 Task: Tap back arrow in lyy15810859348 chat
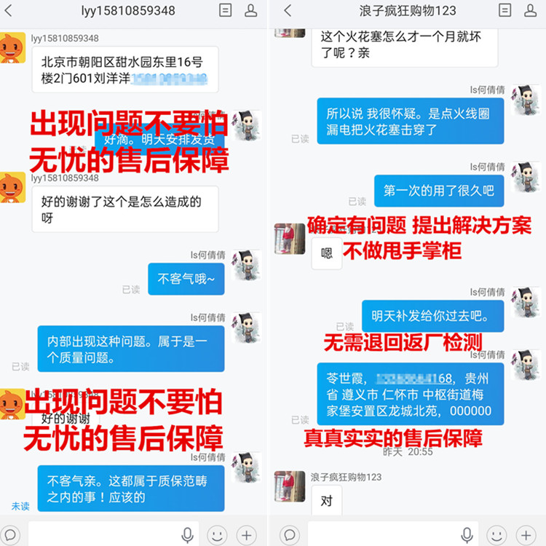[8, 10]
